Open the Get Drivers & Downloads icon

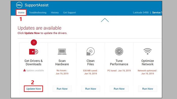click(34, 52)
